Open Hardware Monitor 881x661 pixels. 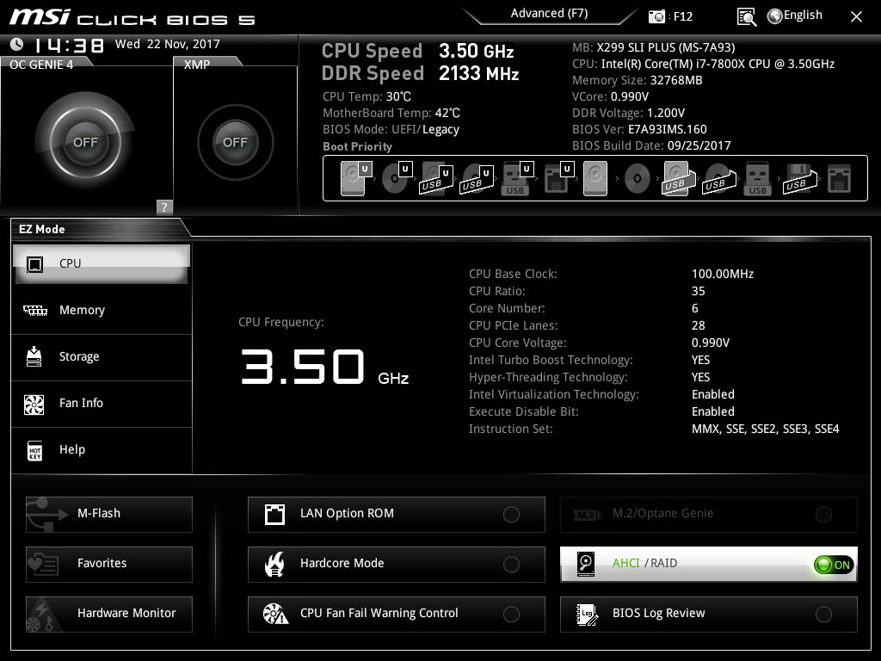109,615
